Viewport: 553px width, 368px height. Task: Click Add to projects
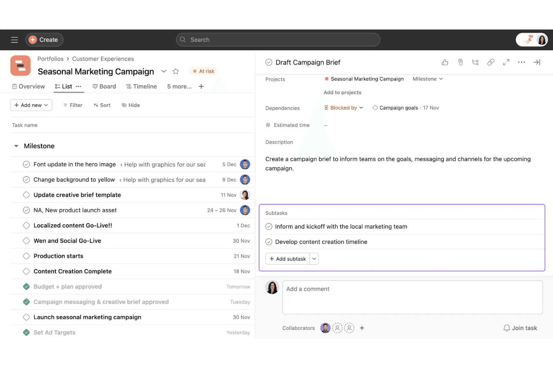342,92
